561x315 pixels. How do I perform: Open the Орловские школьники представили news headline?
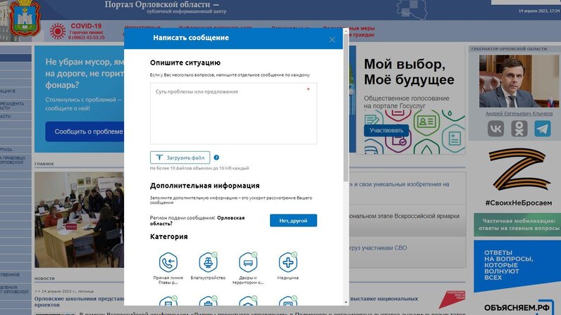tap(79, 302)
